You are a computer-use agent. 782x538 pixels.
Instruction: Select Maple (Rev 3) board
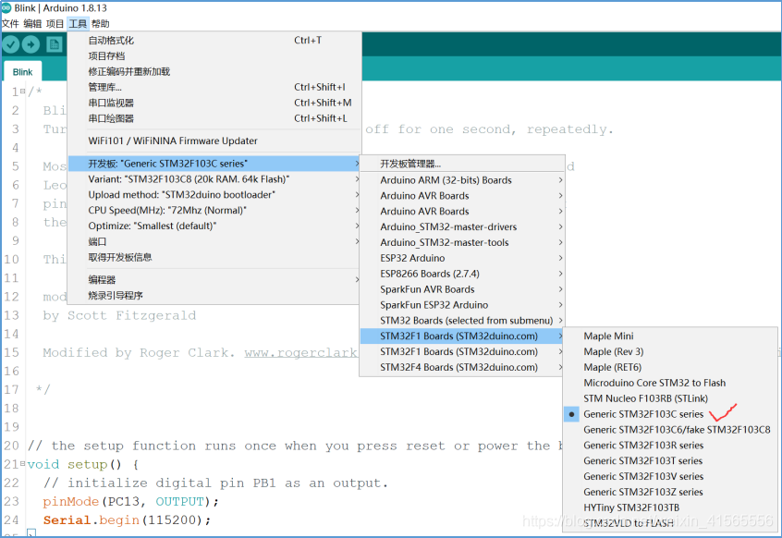pos(670,351)
